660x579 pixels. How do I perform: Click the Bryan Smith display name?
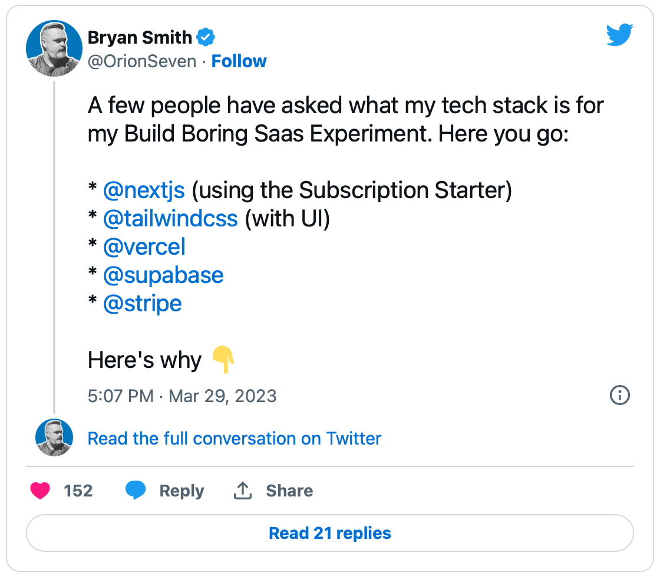(x=140, y=38)
